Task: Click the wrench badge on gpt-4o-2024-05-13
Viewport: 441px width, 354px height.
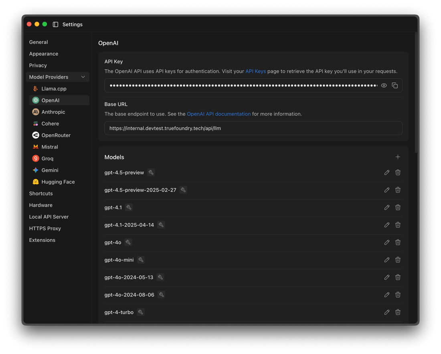Action: pos(160,277)
